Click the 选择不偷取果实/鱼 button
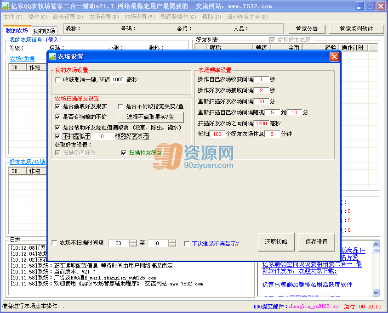388x313 pixels. (150, 117)
